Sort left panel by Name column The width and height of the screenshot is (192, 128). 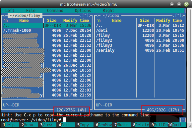[x=24, y=21]
